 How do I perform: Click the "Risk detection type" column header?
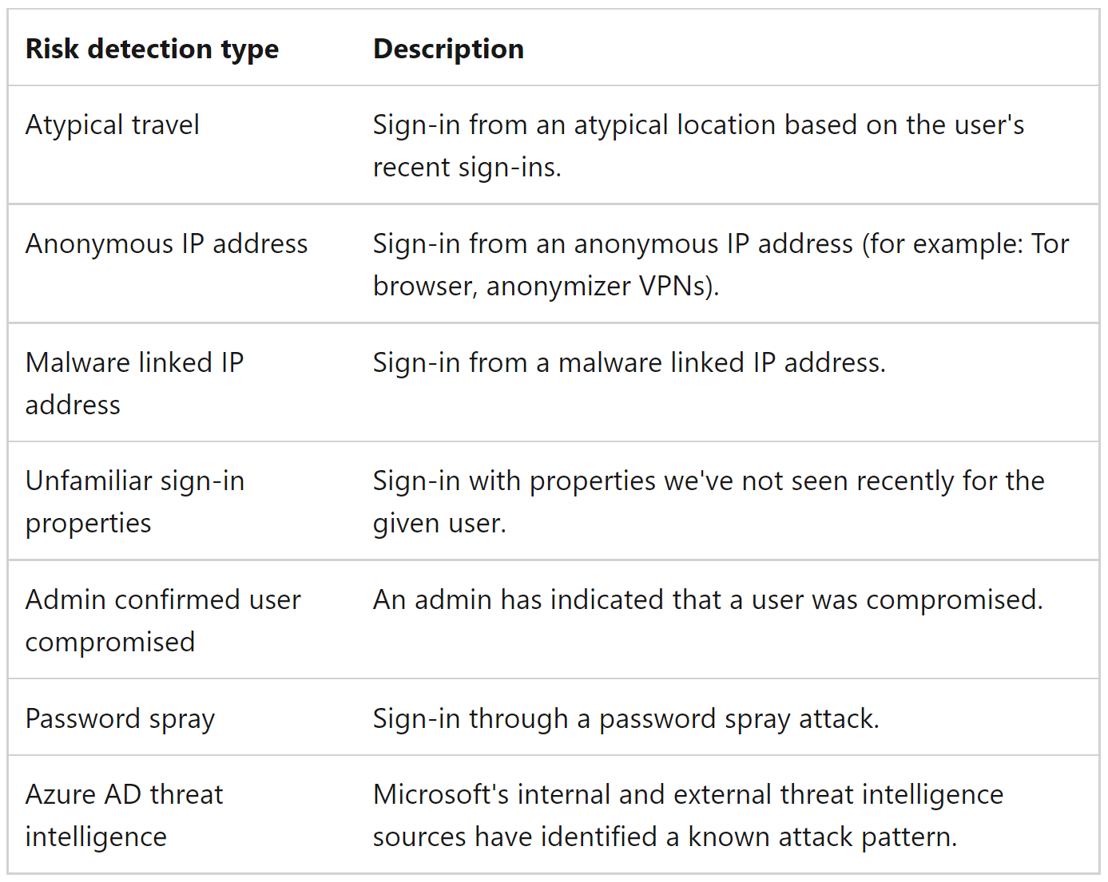(x=152, y=49)
